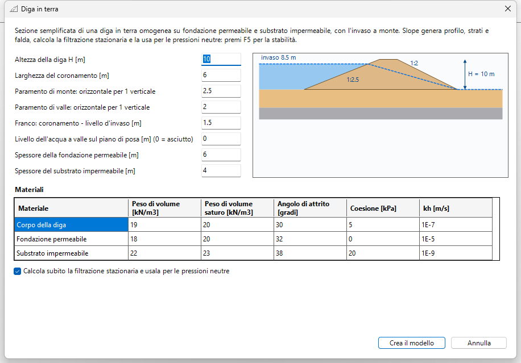Click the Crea il modello button
This screenshot has height=363, width=521.
412,343
